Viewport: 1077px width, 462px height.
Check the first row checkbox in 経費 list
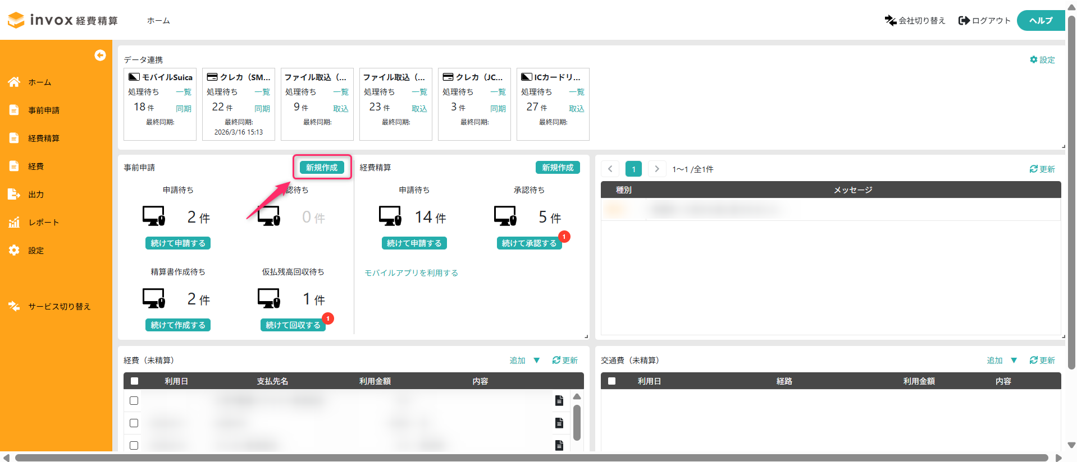[134, 400]
